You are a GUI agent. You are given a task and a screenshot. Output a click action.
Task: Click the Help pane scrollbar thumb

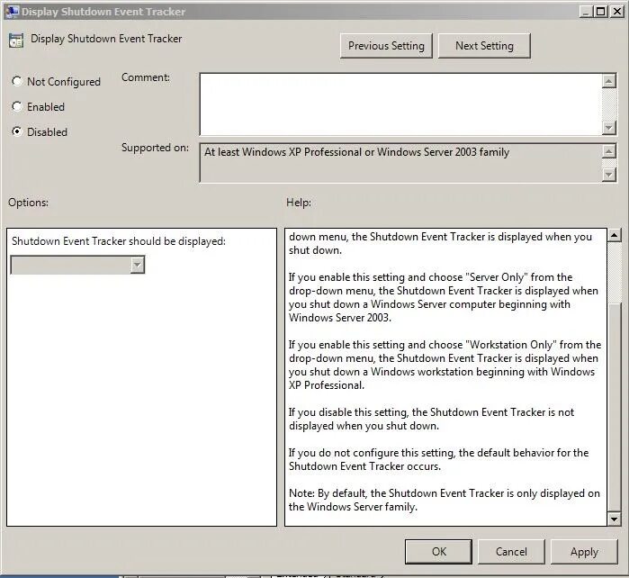click(x=615, y=407)
